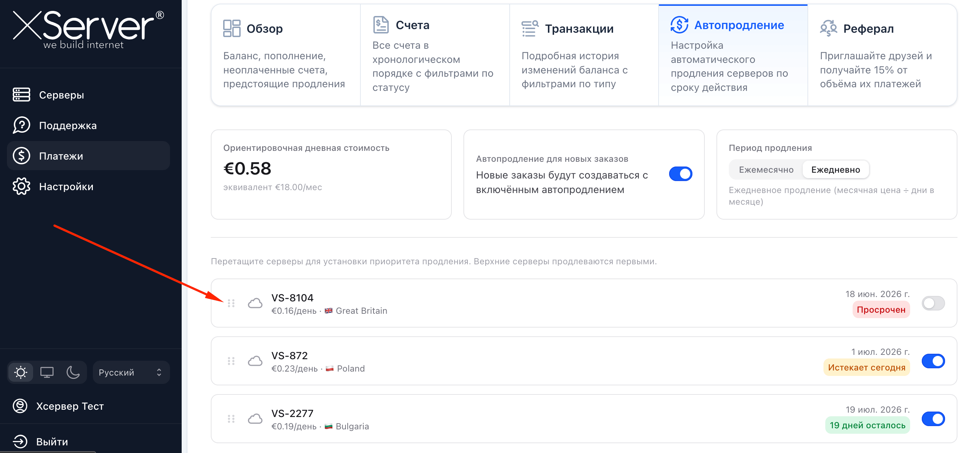The height and width of the screenshot is (453, 964).
Task: Click the date 19 июл. 2026 г.
Action: 877,410
